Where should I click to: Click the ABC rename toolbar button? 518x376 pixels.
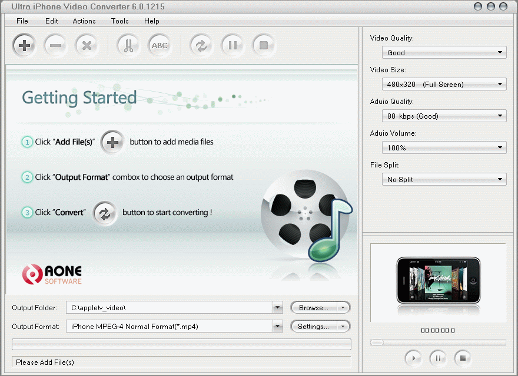[x=160, y=45]
